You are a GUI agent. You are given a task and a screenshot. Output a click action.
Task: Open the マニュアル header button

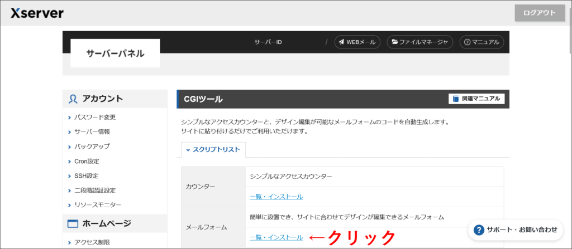(x=482, y=42)
